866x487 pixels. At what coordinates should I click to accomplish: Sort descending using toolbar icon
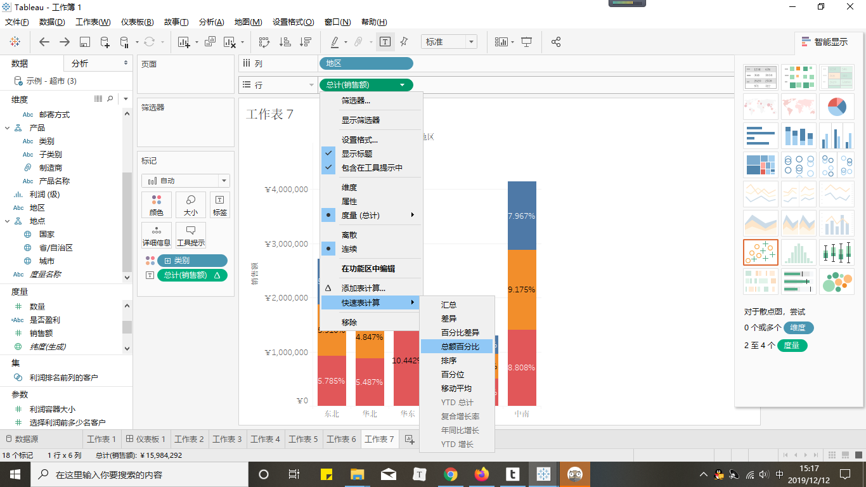[306, 42]
